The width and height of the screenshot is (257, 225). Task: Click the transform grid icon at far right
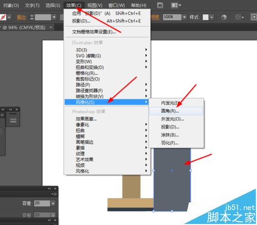253,17
